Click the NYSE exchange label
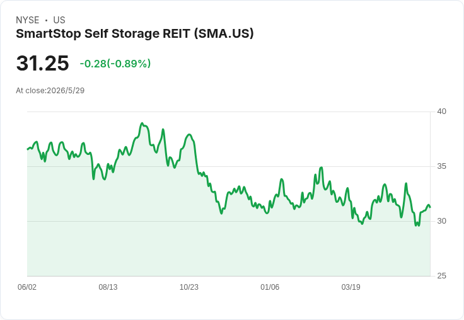The height and width of the screenshot is (320, 464). [28, 20]
